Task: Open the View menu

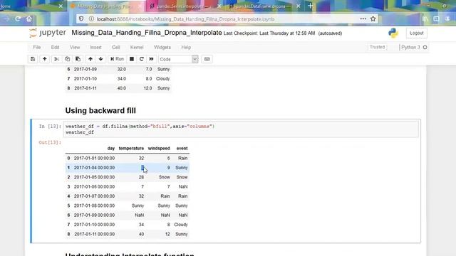Action: click(75, 48)
